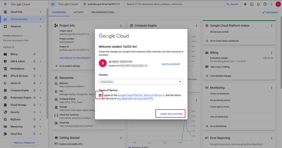The width and height of the screenshot is (282, 148).
Task: Open Cloud Run in sidebar products
Action: (16, 134)
